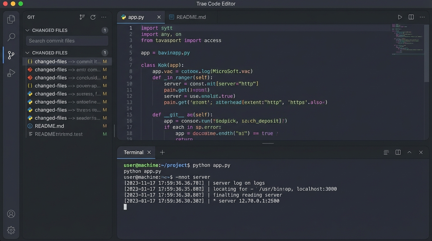
Task: Open the Search panel
Action: pos(11,37)
